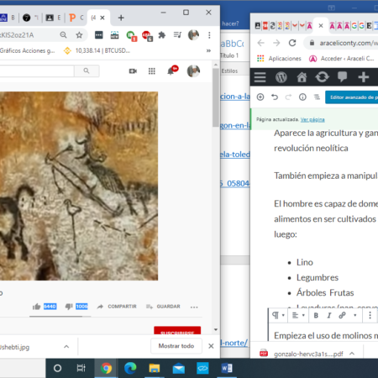Bookmark page with the star icon
Screen dimensions: 378x378
click(x=79, y=35)
